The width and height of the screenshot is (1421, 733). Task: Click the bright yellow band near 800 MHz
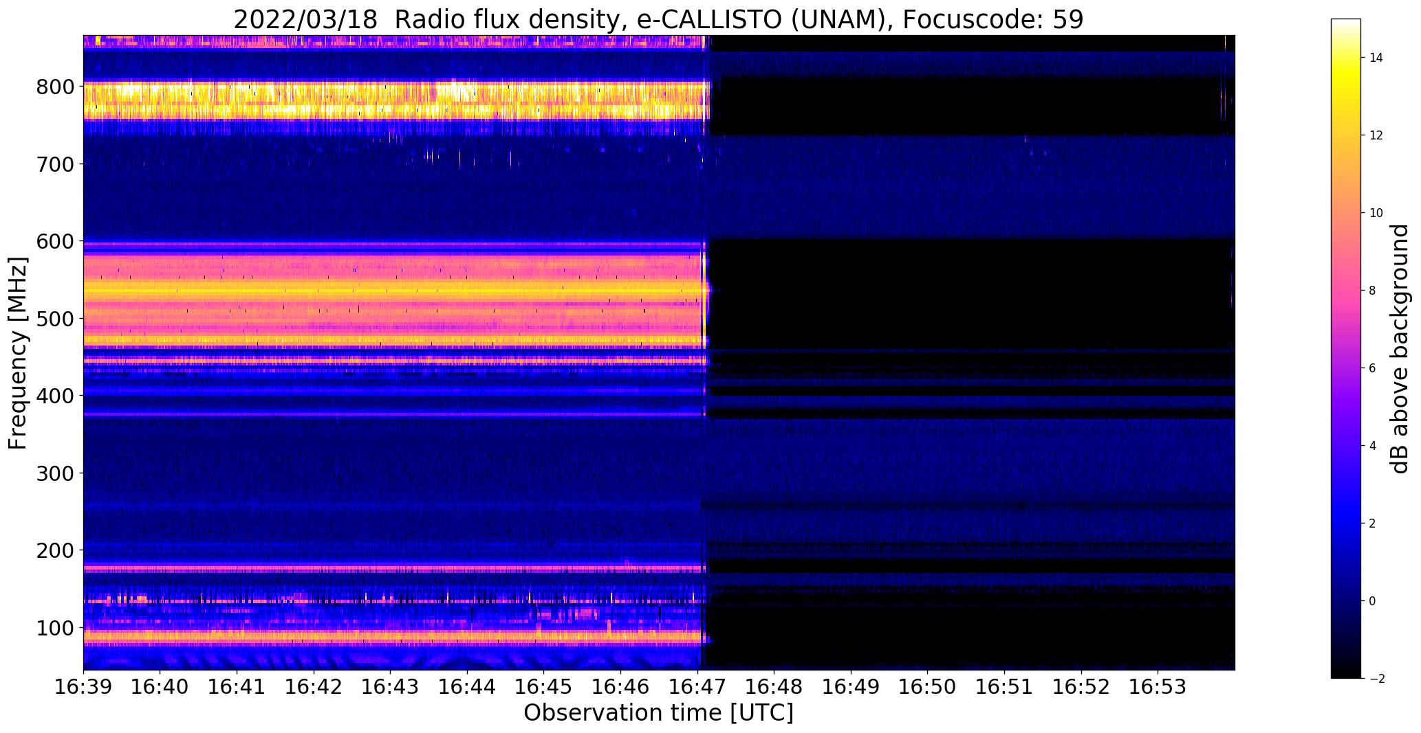(396, 100)
